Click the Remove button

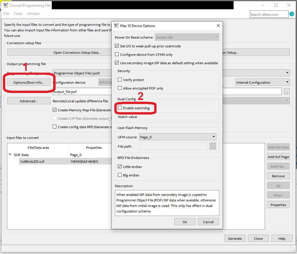click(278, 176)
